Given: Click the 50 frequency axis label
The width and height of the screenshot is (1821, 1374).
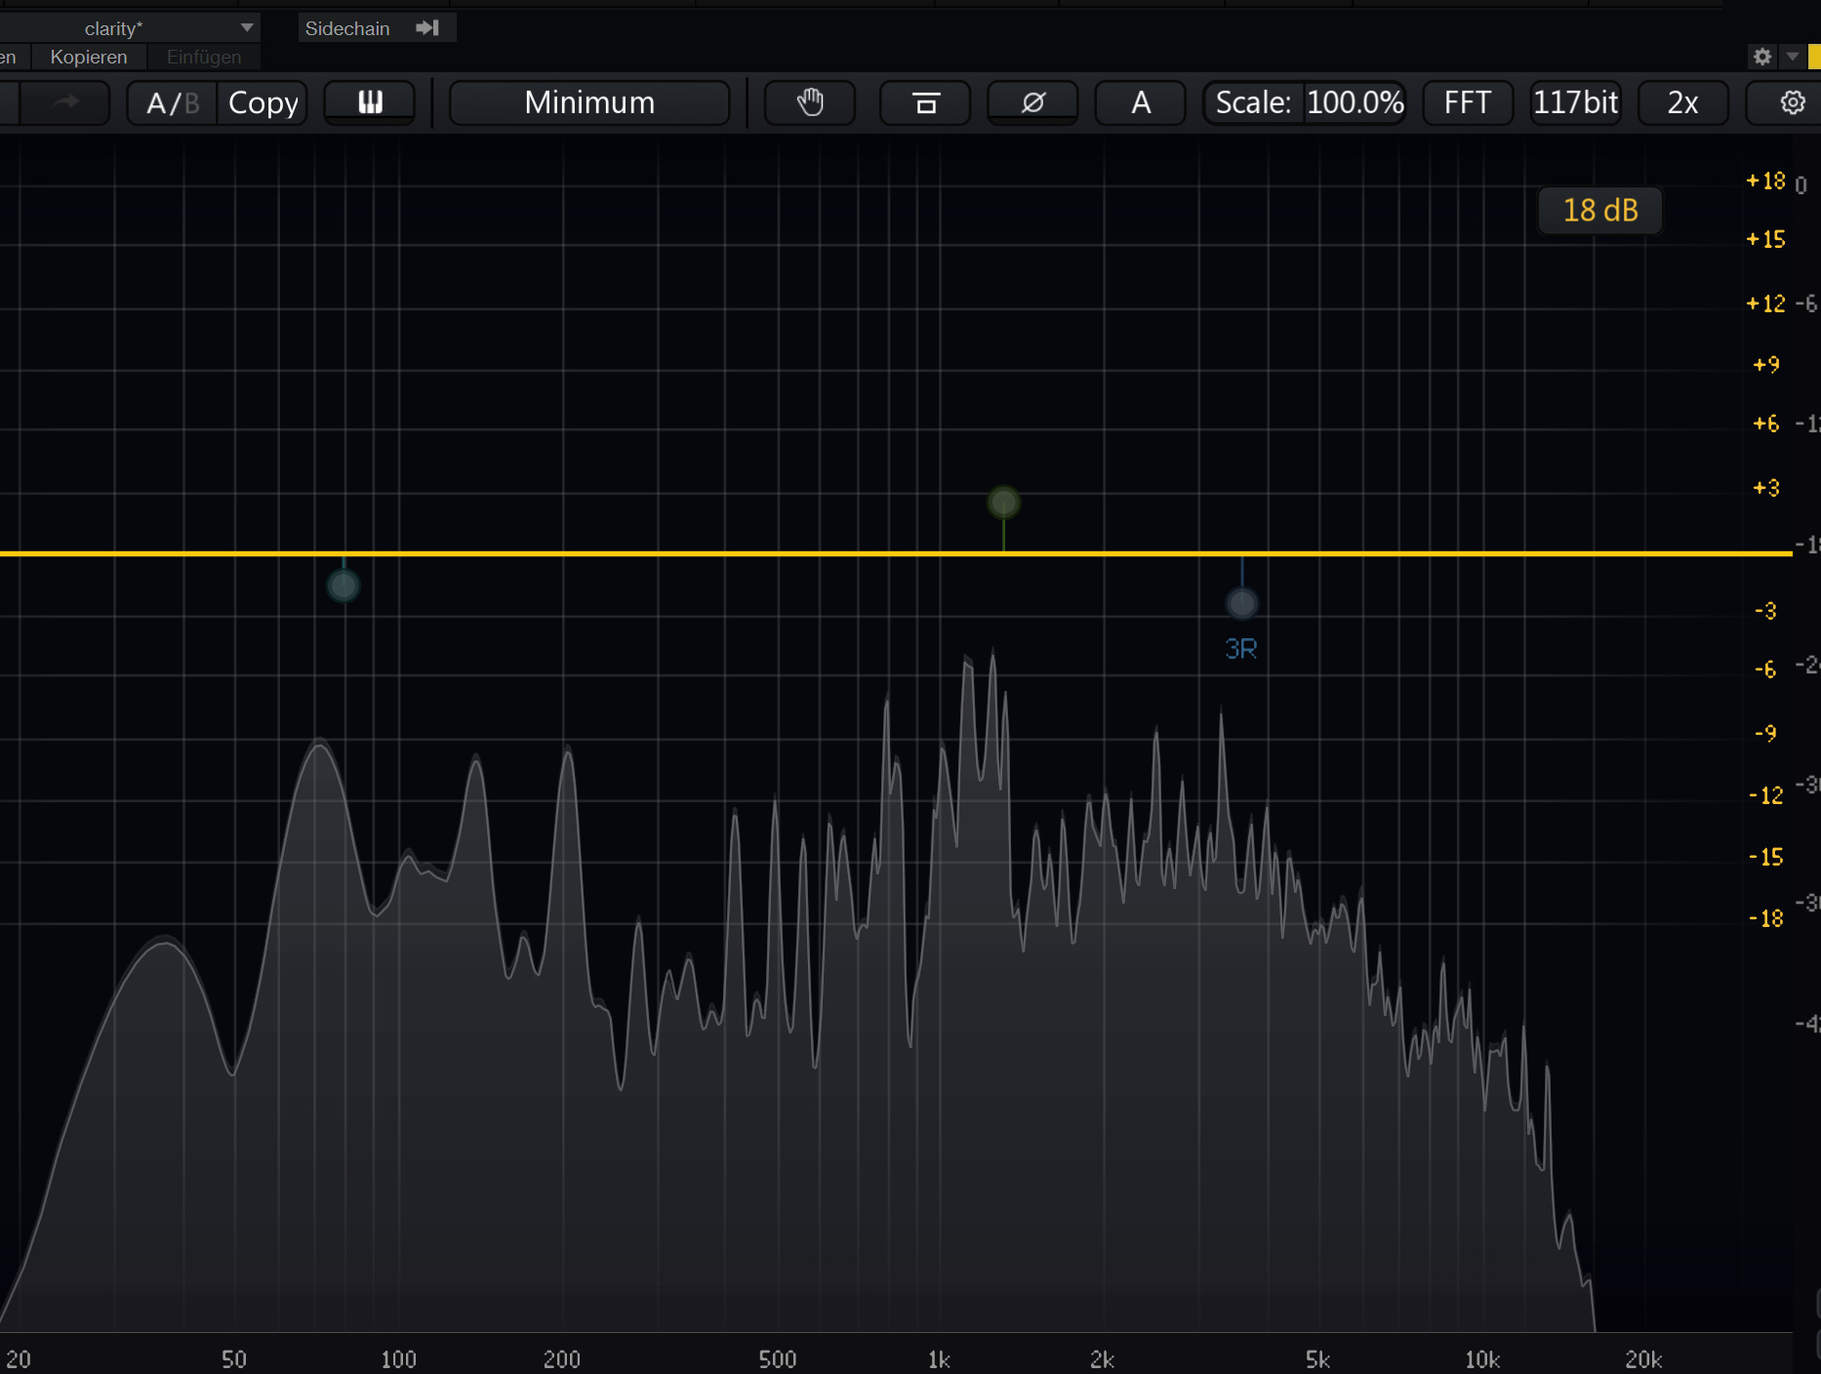Looking at the screenshot, I should tap(233, 1359).
